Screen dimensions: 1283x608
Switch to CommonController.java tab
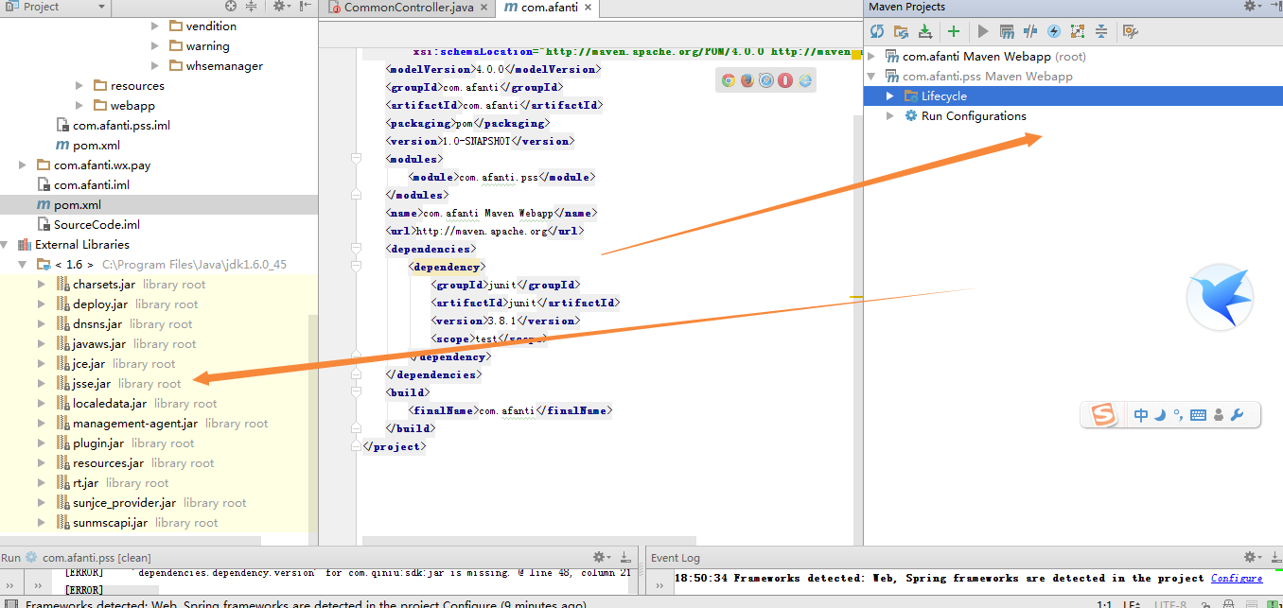click(x=407, y=8)
